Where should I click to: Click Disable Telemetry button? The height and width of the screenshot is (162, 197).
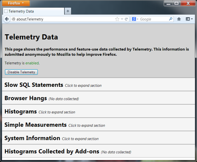[x=21, y=72]
